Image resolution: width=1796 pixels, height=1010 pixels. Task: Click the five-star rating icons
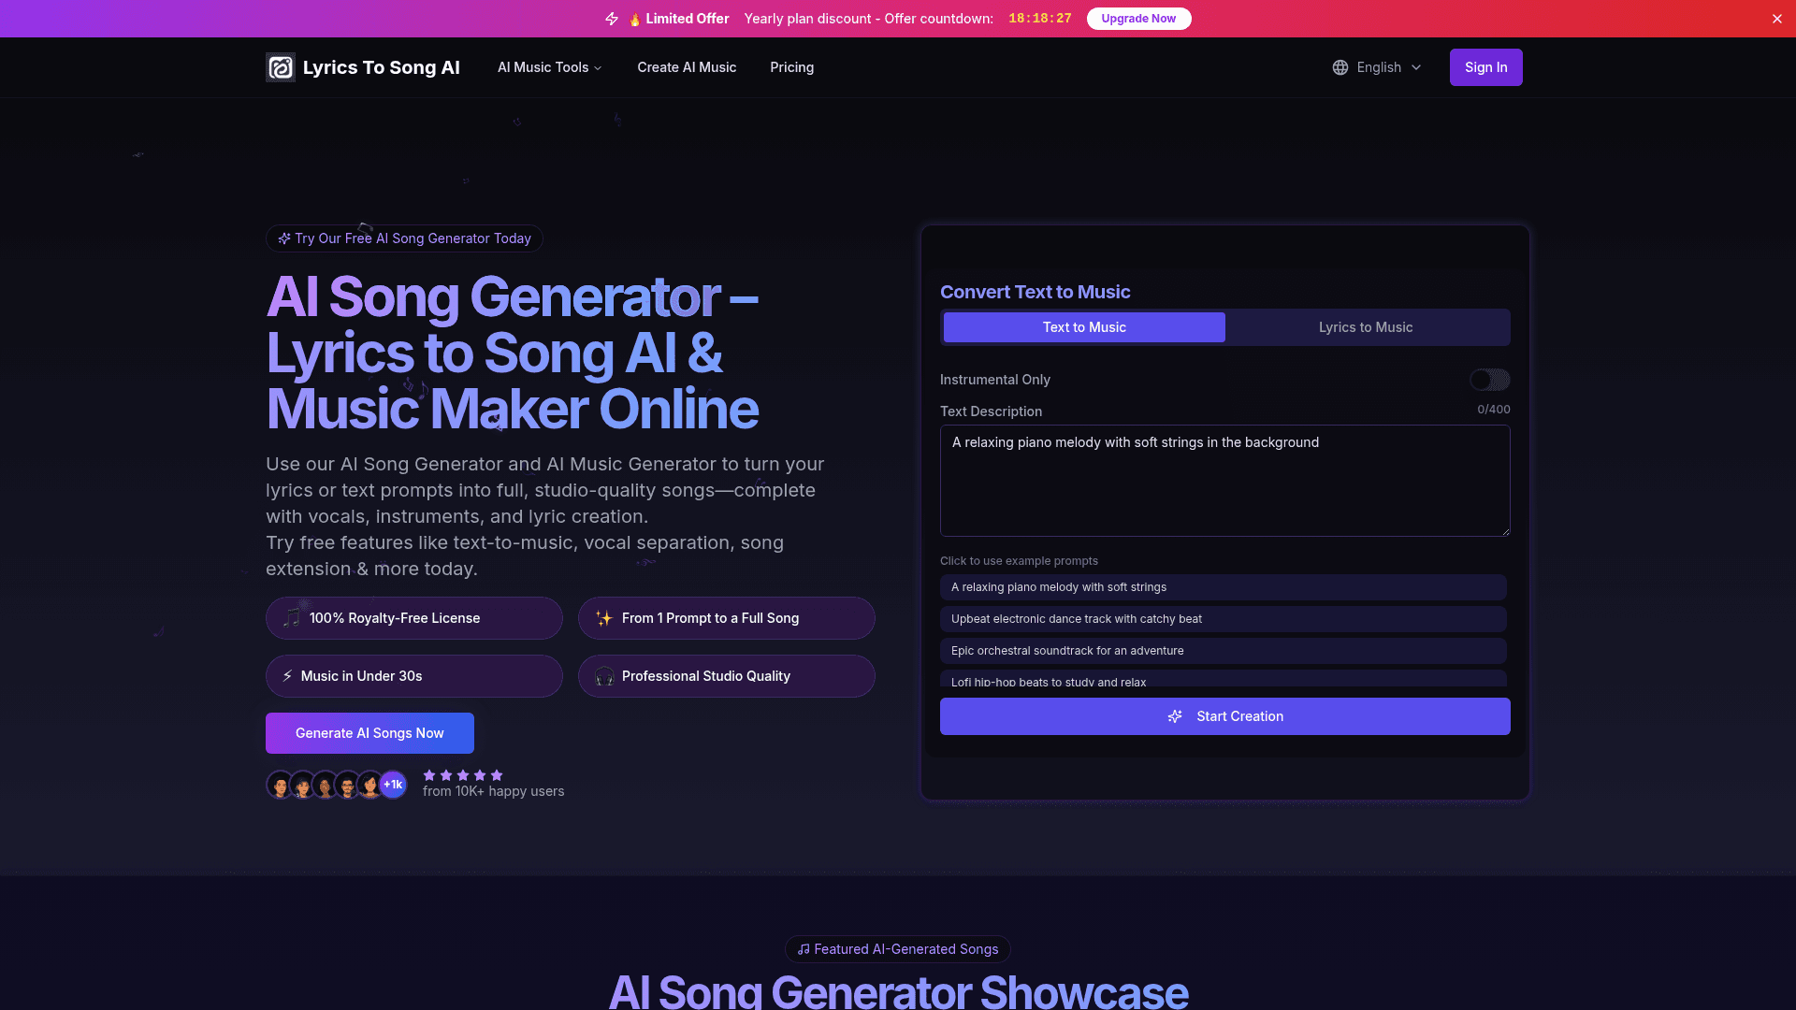(x=463, y=775)
